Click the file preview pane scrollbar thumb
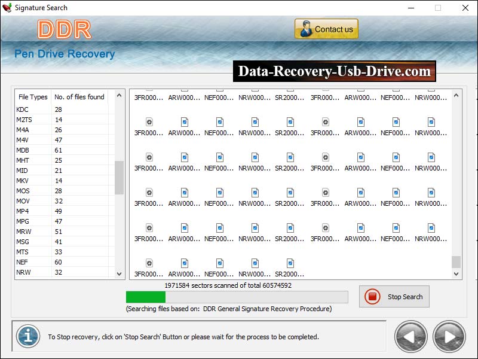 456,262
